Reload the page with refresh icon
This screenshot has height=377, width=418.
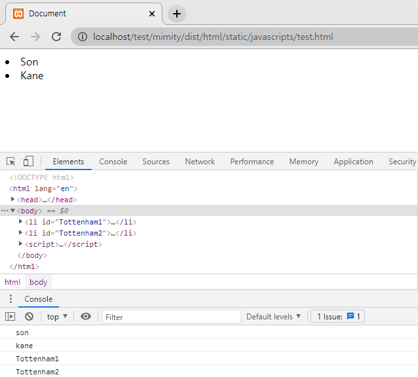coord(56,37)
